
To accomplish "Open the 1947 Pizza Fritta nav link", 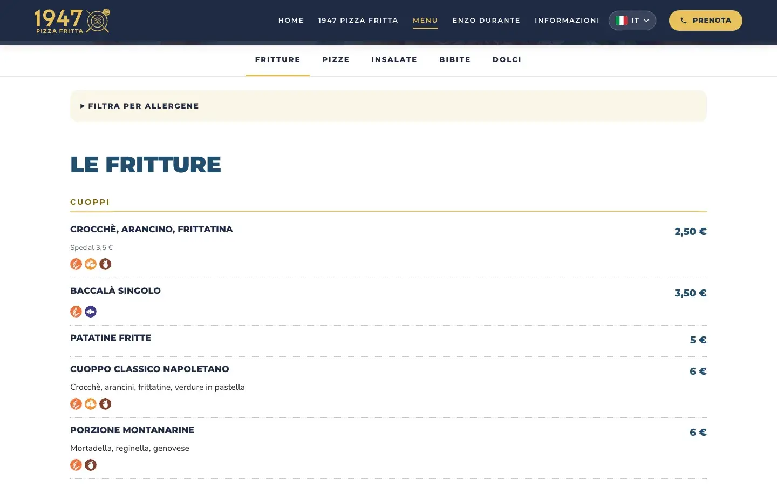I will [x=358, y=21].
